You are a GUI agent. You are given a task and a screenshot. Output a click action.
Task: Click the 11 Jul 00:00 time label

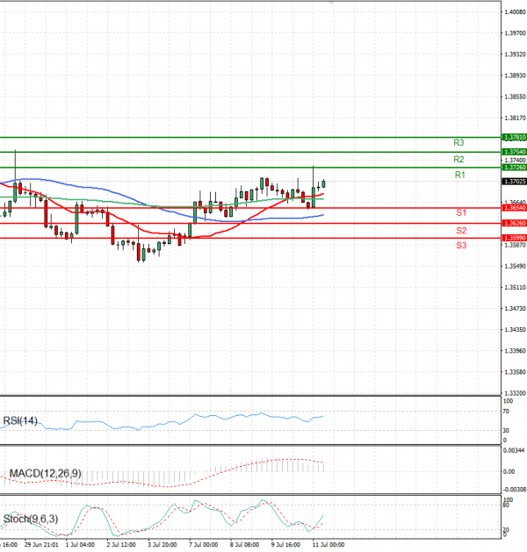click(328, 545)
